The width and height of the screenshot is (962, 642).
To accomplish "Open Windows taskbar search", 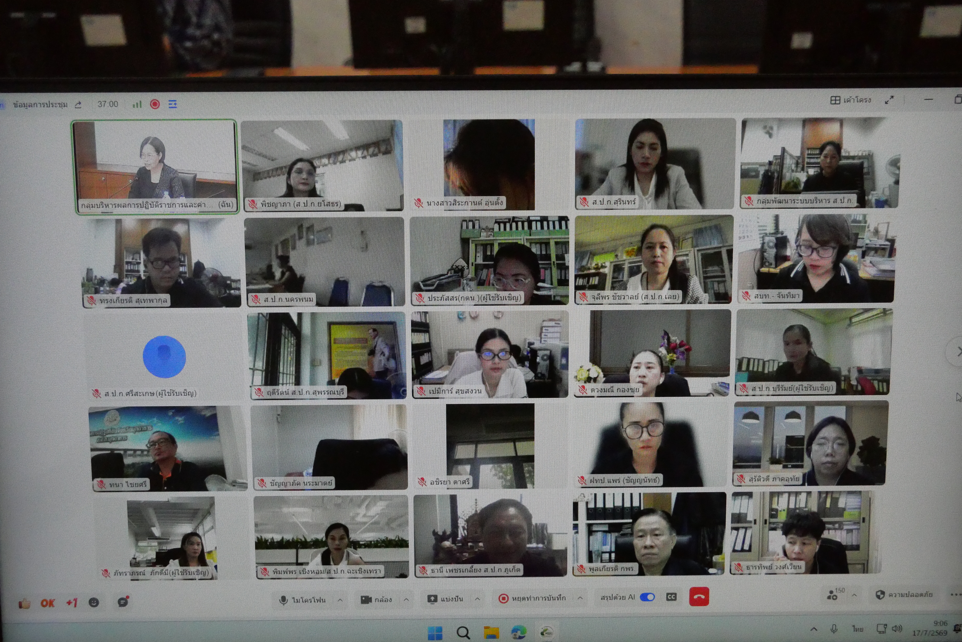I will 463,633.
